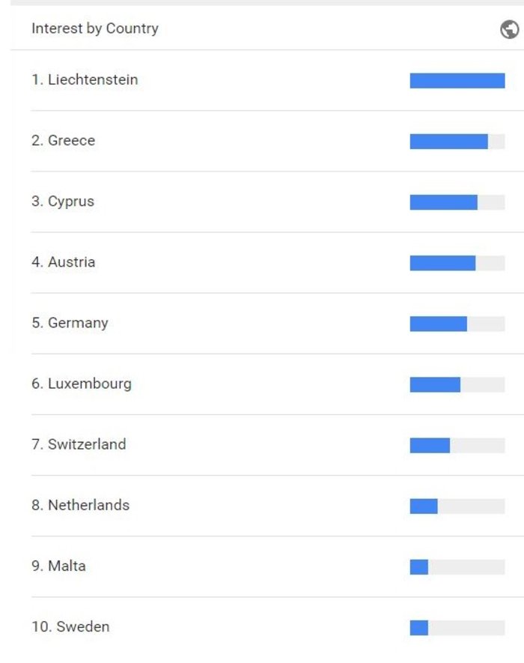Viewport: 524px width, 663px height.
Task: Select Germany from the ranked list
Action: [x=70, y=323]
